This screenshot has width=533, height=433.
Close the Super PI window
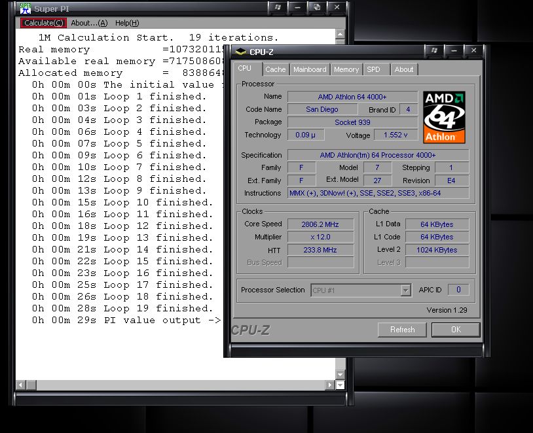tap(337, 7)
